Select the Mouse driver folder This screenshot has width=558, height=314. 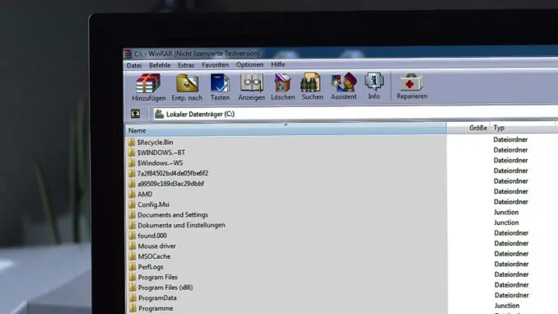click(x=157, y=246)
